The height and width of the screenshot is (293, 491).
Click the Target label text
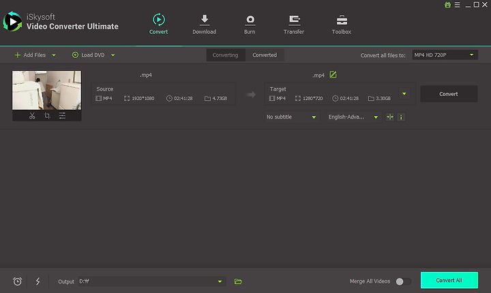pyautogui.click(x=278, y=89)
